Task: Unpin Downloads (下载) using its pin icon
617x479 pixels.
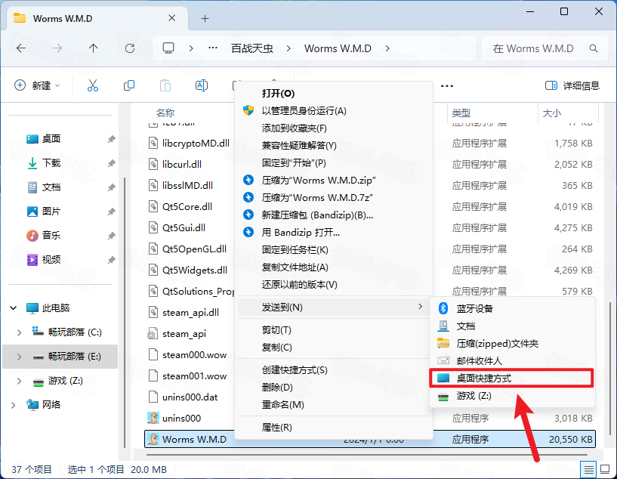Action: (111, 163)
